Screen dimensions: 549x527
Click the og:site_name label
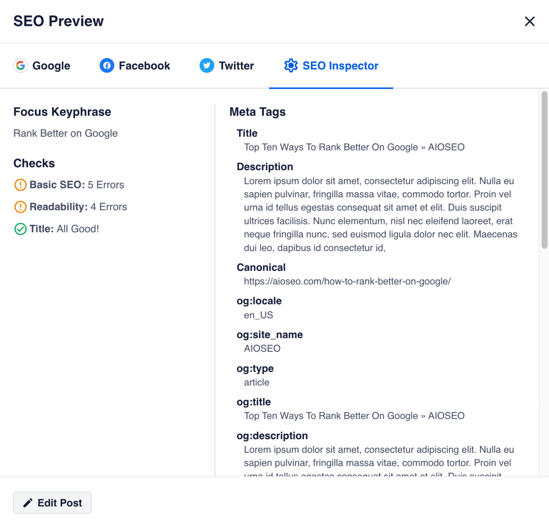(270, 334)
